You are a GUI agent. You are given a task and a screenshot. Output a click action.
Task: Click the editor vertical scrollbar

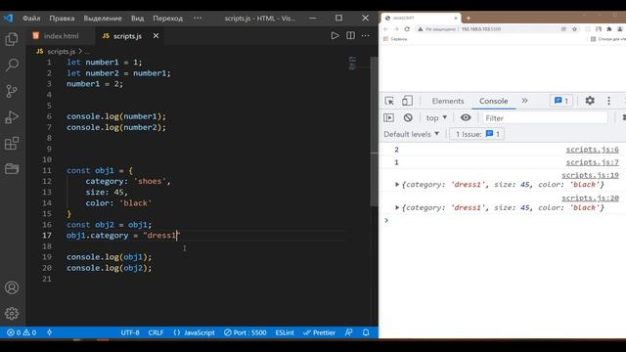pos(374,132)
